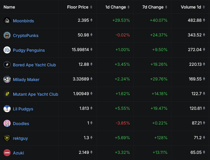210x160 pixels.
Task: Click the Lil Pudgys penguin icon
Action: point(7,109)
